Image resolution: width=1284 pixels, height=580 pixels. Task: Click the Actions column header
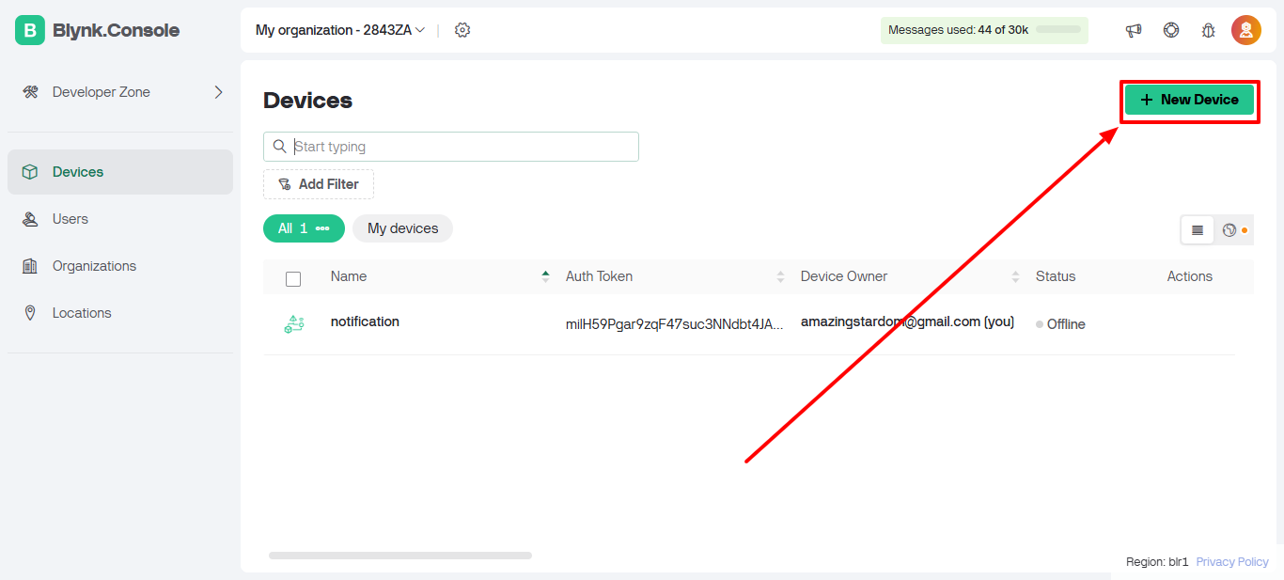point(1190,276)
